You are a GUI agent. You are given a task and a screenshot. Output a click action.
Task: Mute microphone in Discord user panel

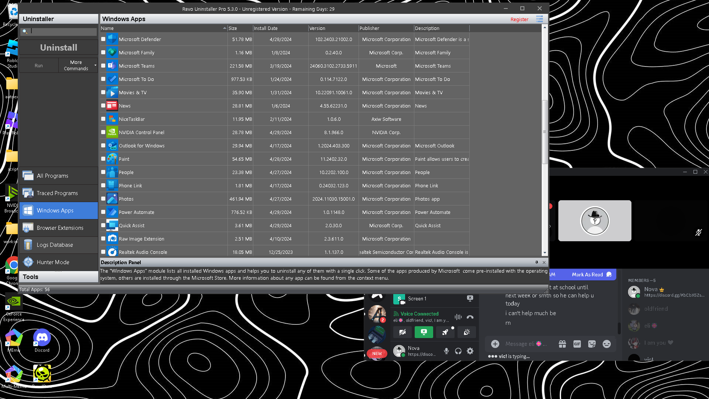pos(446,351)
